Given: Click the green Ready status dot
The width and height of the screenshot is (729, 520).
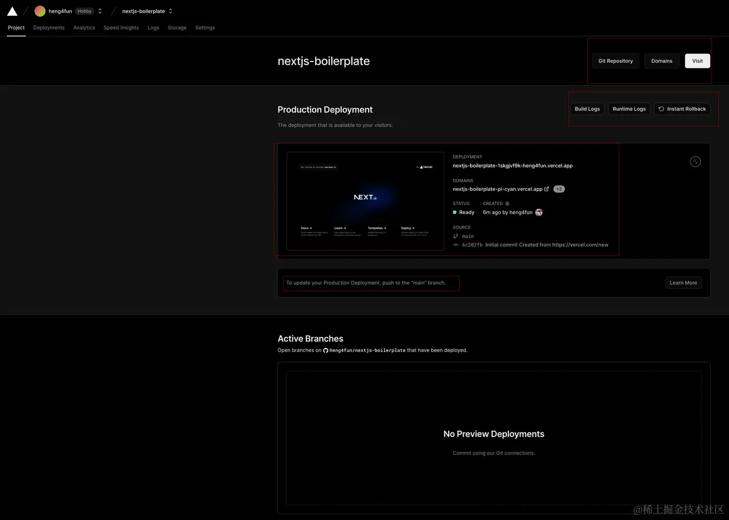Looking at the screenshot, I should (454, 212).
